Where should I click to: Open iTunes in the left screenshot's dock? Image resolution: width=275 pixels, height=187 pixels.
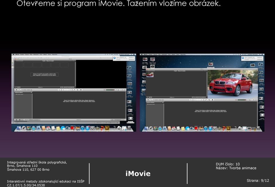pos(82,128)
